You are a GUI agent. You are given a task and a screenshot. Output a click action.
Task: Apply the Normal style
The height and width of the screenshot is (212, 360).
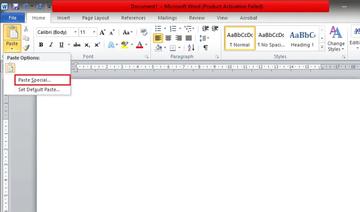point(240,38)
